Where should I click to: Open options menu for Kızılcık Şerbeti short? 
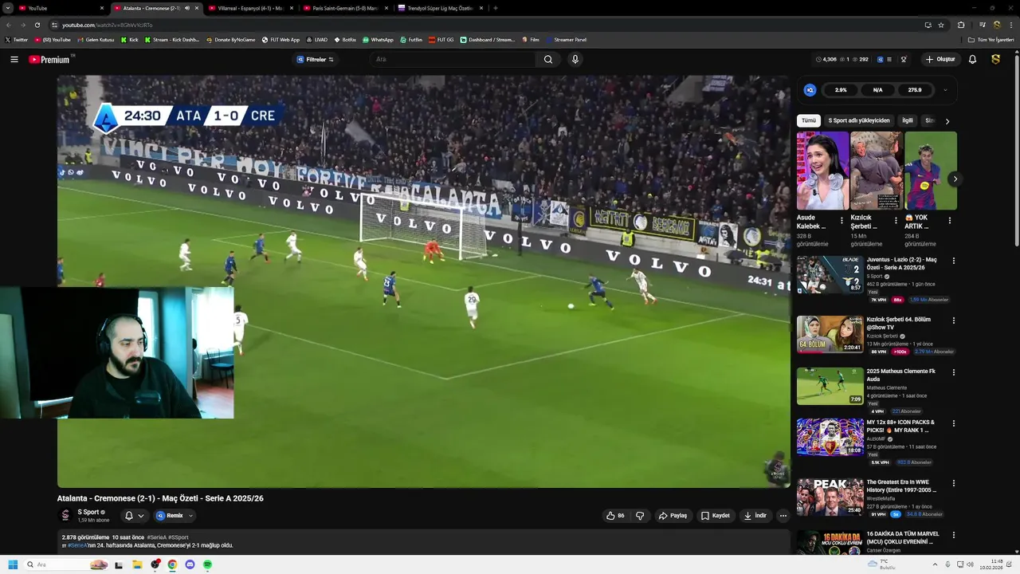point(896,221)
